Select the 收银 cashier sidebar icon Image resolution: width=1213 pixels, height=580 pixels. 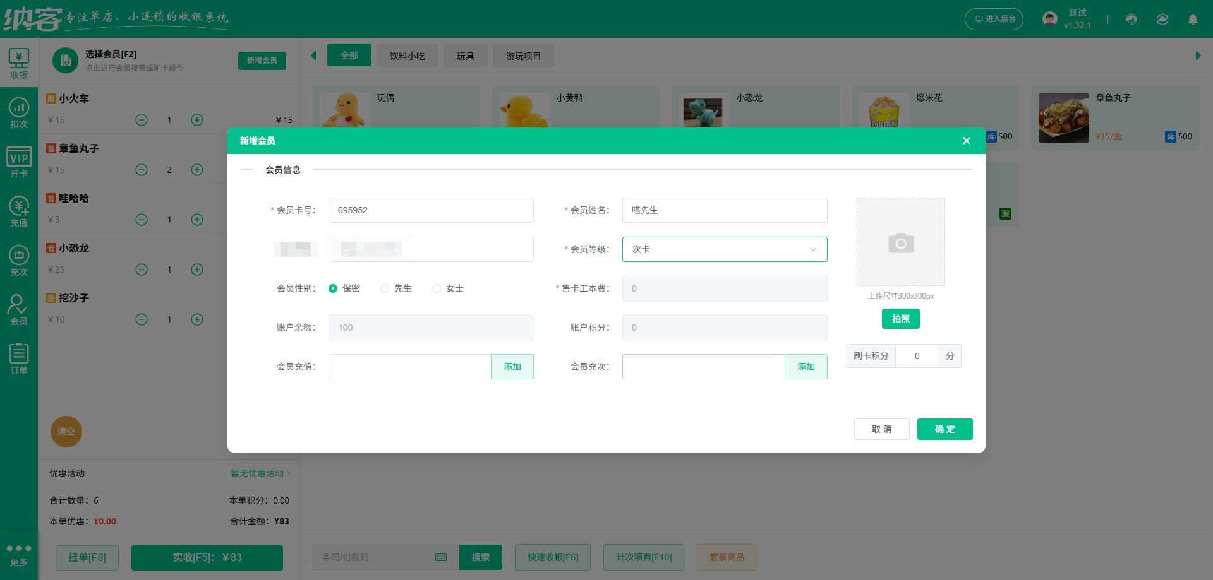coord(19,61)
